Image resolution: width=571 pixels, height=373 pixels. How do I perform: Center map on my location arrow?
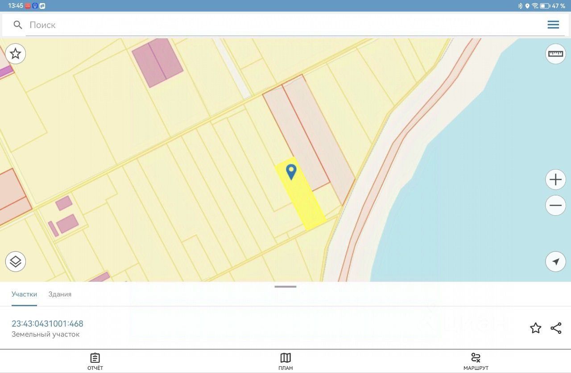[x=555, y=262]
